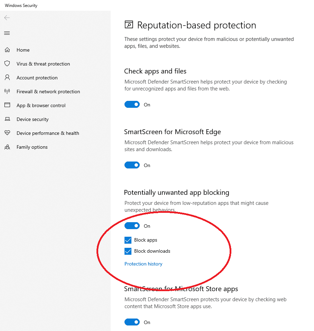Click Potentially unwanted app blocking heading

pyautogui.click(x=177, y=192)
